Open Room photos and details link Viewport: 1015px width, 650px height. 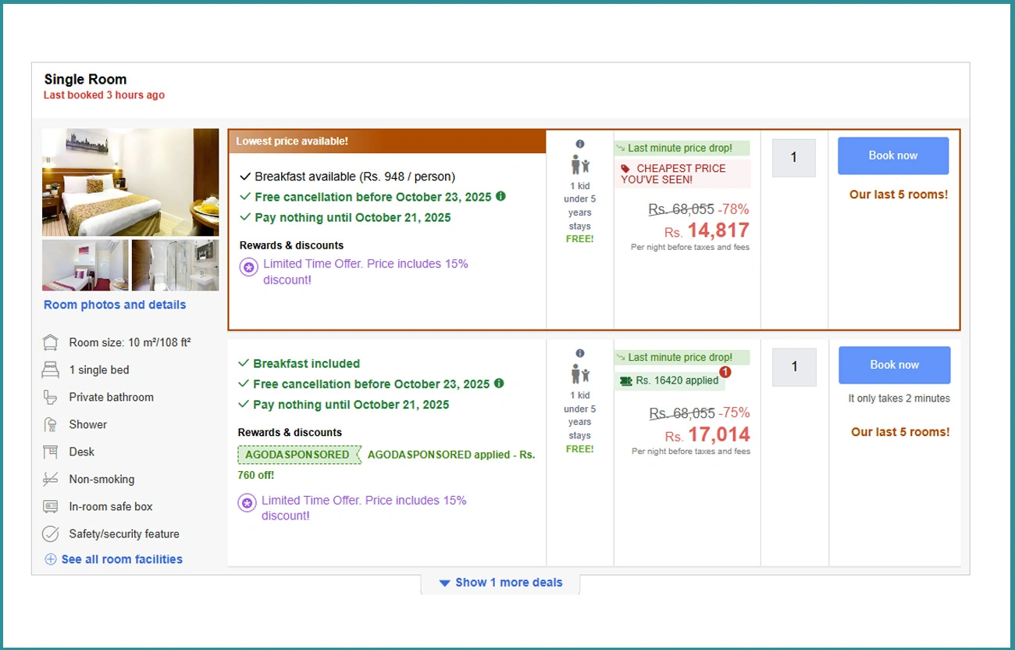point(115,305)
